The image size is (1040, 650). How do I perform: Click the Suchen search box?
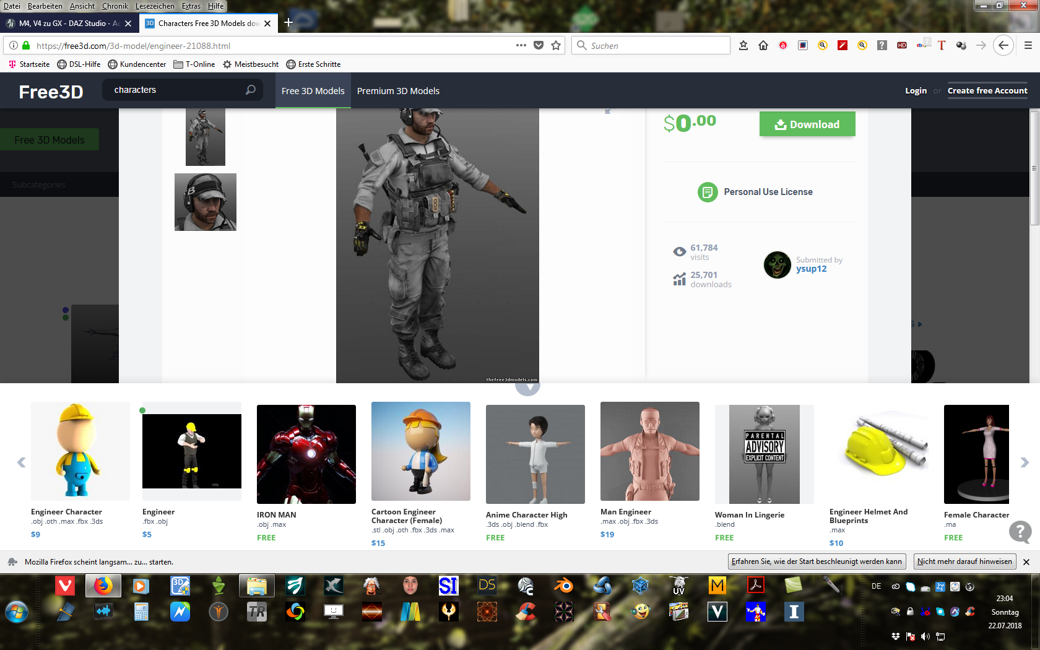point(651,45)
